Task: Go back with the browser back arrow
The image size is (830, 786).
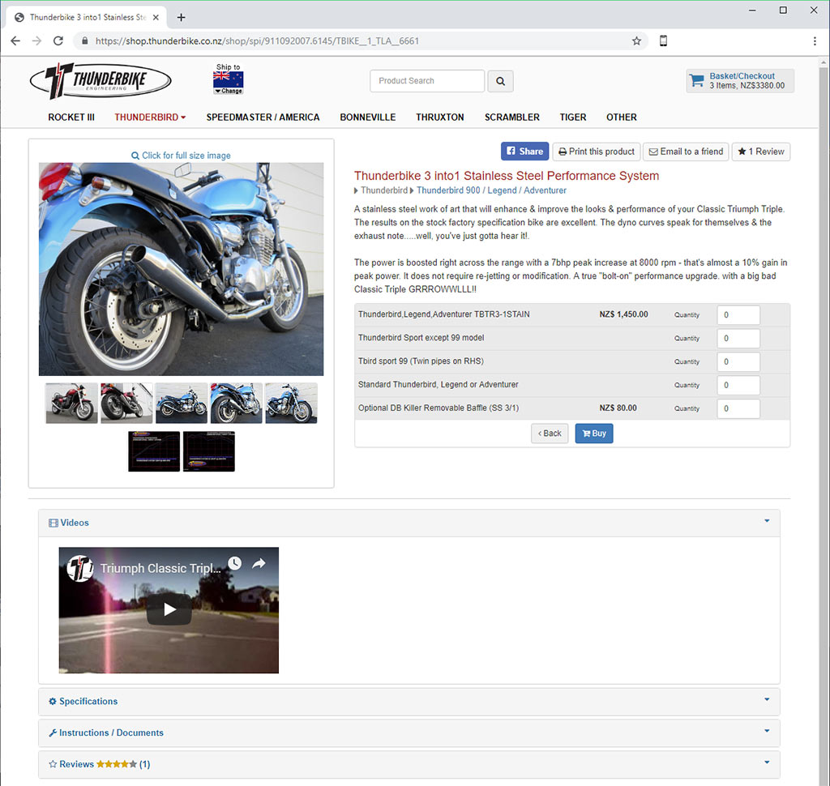Action: pyautogui.click(x=15, y=41)
